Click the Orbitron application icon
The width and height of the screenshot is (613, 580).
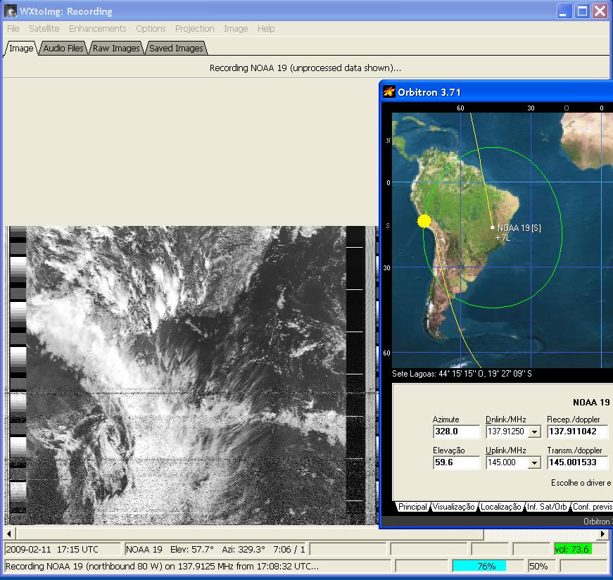389,92
